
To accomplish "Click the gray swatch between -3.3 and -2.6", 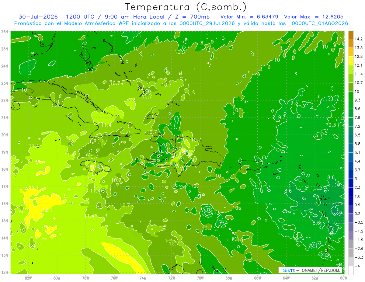I will tap(351, 252).
